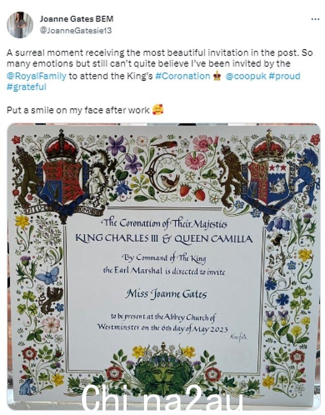The width and height of the screenshot is (325, 415).
Task: Click the Norfolk signature on the invitation
Action: click(x=238, y=338)
